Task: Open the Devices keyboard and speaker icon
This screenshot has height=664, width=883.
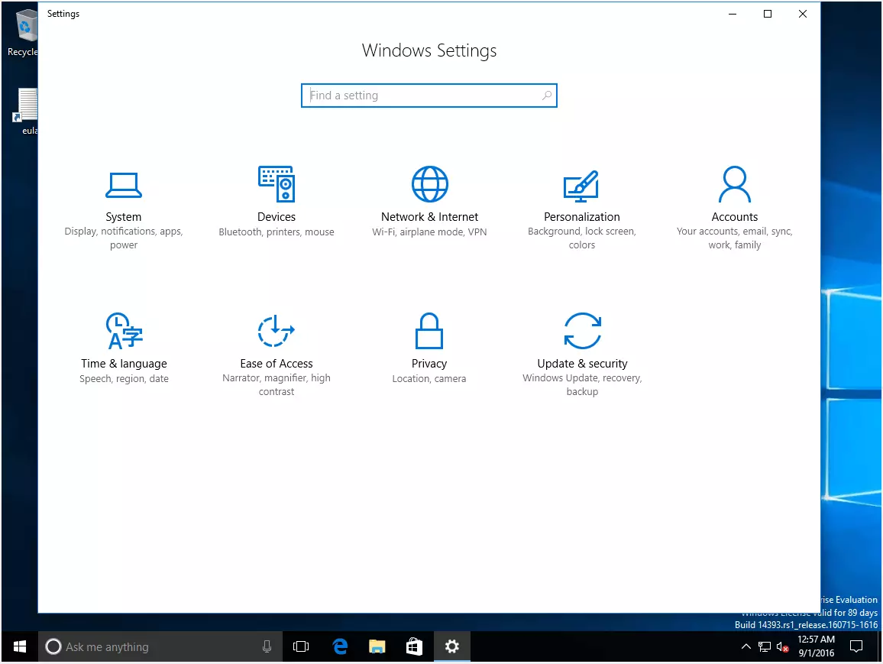Action: tap(277, 183)
